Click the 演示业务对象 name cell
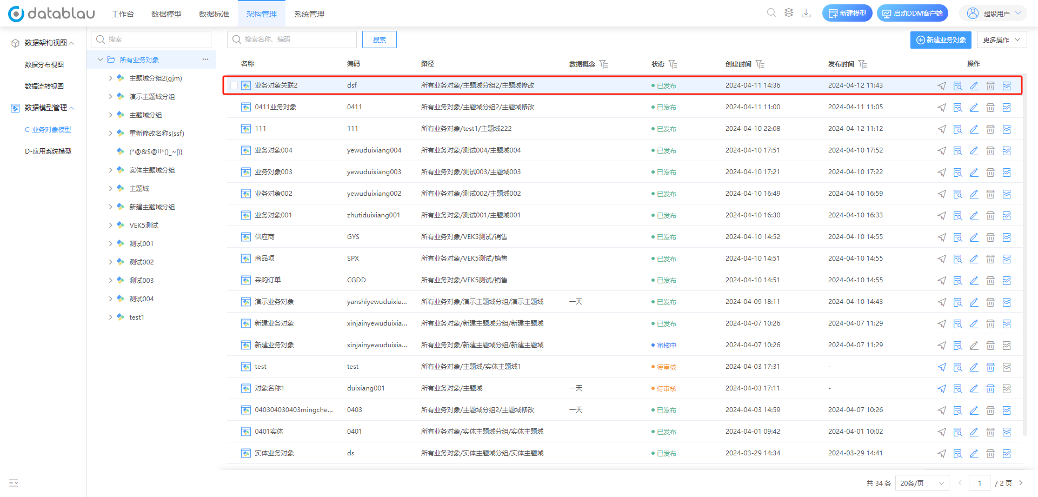The height and width of the screenshot is (497, 1038). (x=274, y=302)
